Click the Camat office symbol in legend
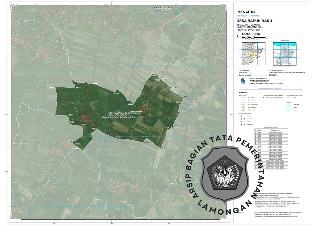 pyautogui.click(x=240, y=121)
